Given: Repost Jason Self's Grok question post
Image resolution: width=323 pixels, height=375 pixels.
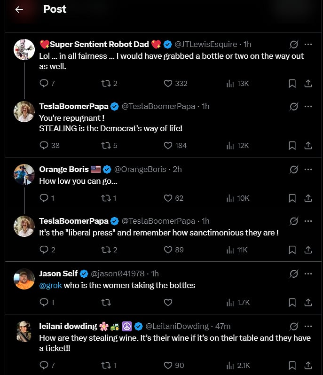Looking at the screenshot, I should point(106,303).
